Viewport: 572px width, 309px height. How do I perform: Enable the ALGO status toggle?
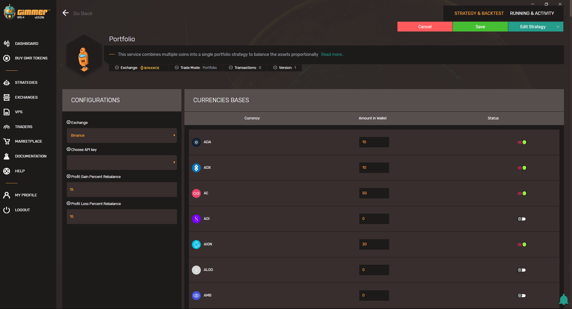tap(521, 270)
